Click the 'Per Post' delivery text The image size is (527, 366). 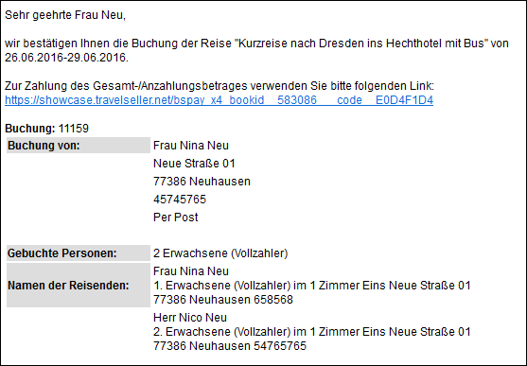click(x=175, y=218)
